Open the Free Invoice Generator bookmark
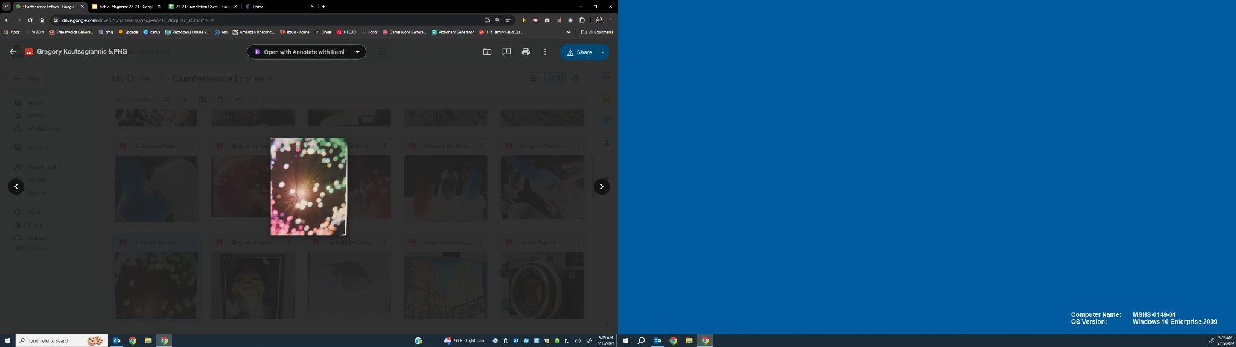 71,32
